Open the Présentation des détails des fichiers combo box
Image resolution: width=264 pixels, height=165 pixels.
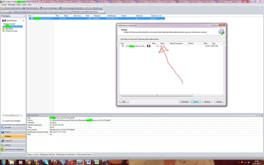pos(89,12)
